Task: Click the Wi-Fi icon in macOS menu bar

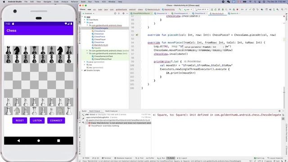Action: 250,2
